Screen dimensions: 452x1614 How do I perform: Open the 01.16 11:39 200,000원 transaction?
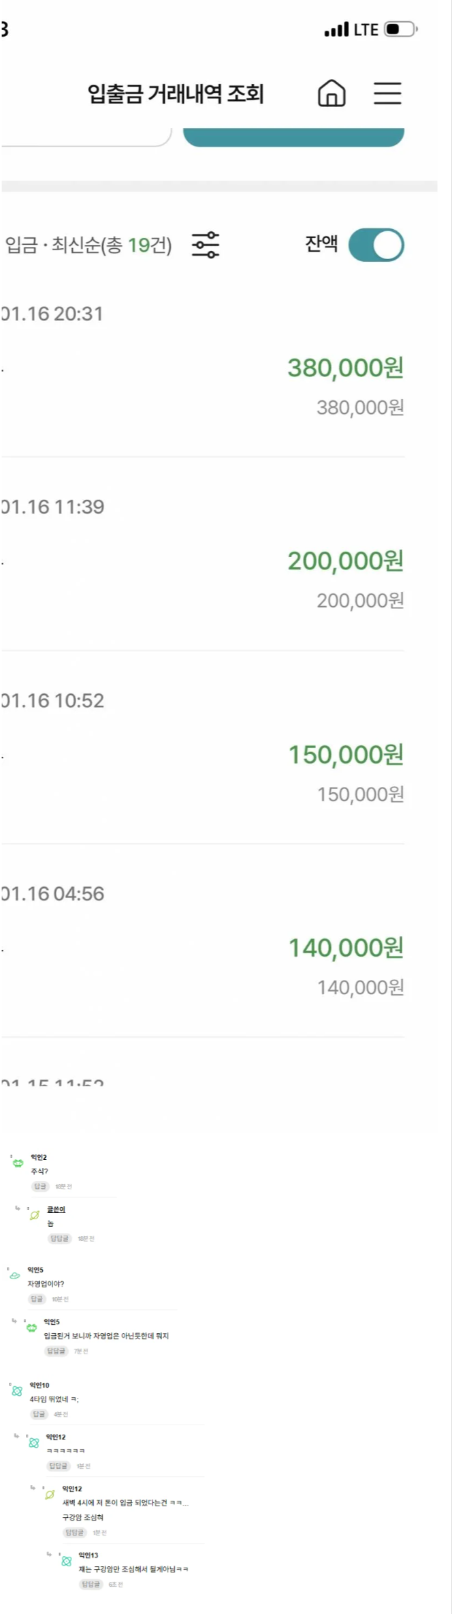203,561
